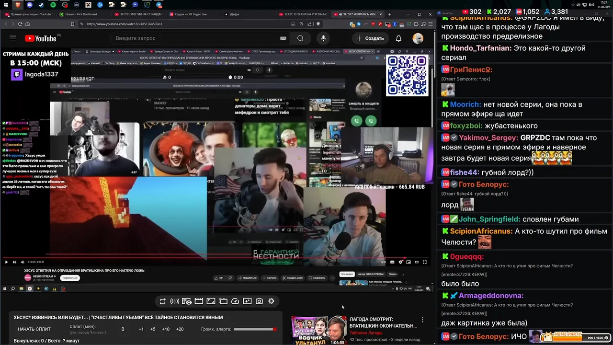Click John_Springfield's username in AxelChat
Image resolution: width=613 pixels, height=345 pixels.
(x=489, y=219)
